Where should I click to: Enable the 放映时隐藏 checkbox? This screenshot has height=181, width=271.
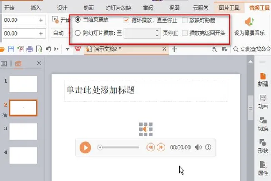pos(185,20)
